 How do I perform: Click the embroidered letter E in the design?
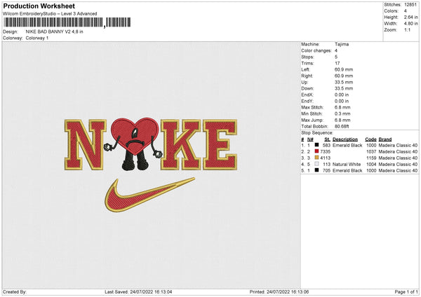click(220, 145)
